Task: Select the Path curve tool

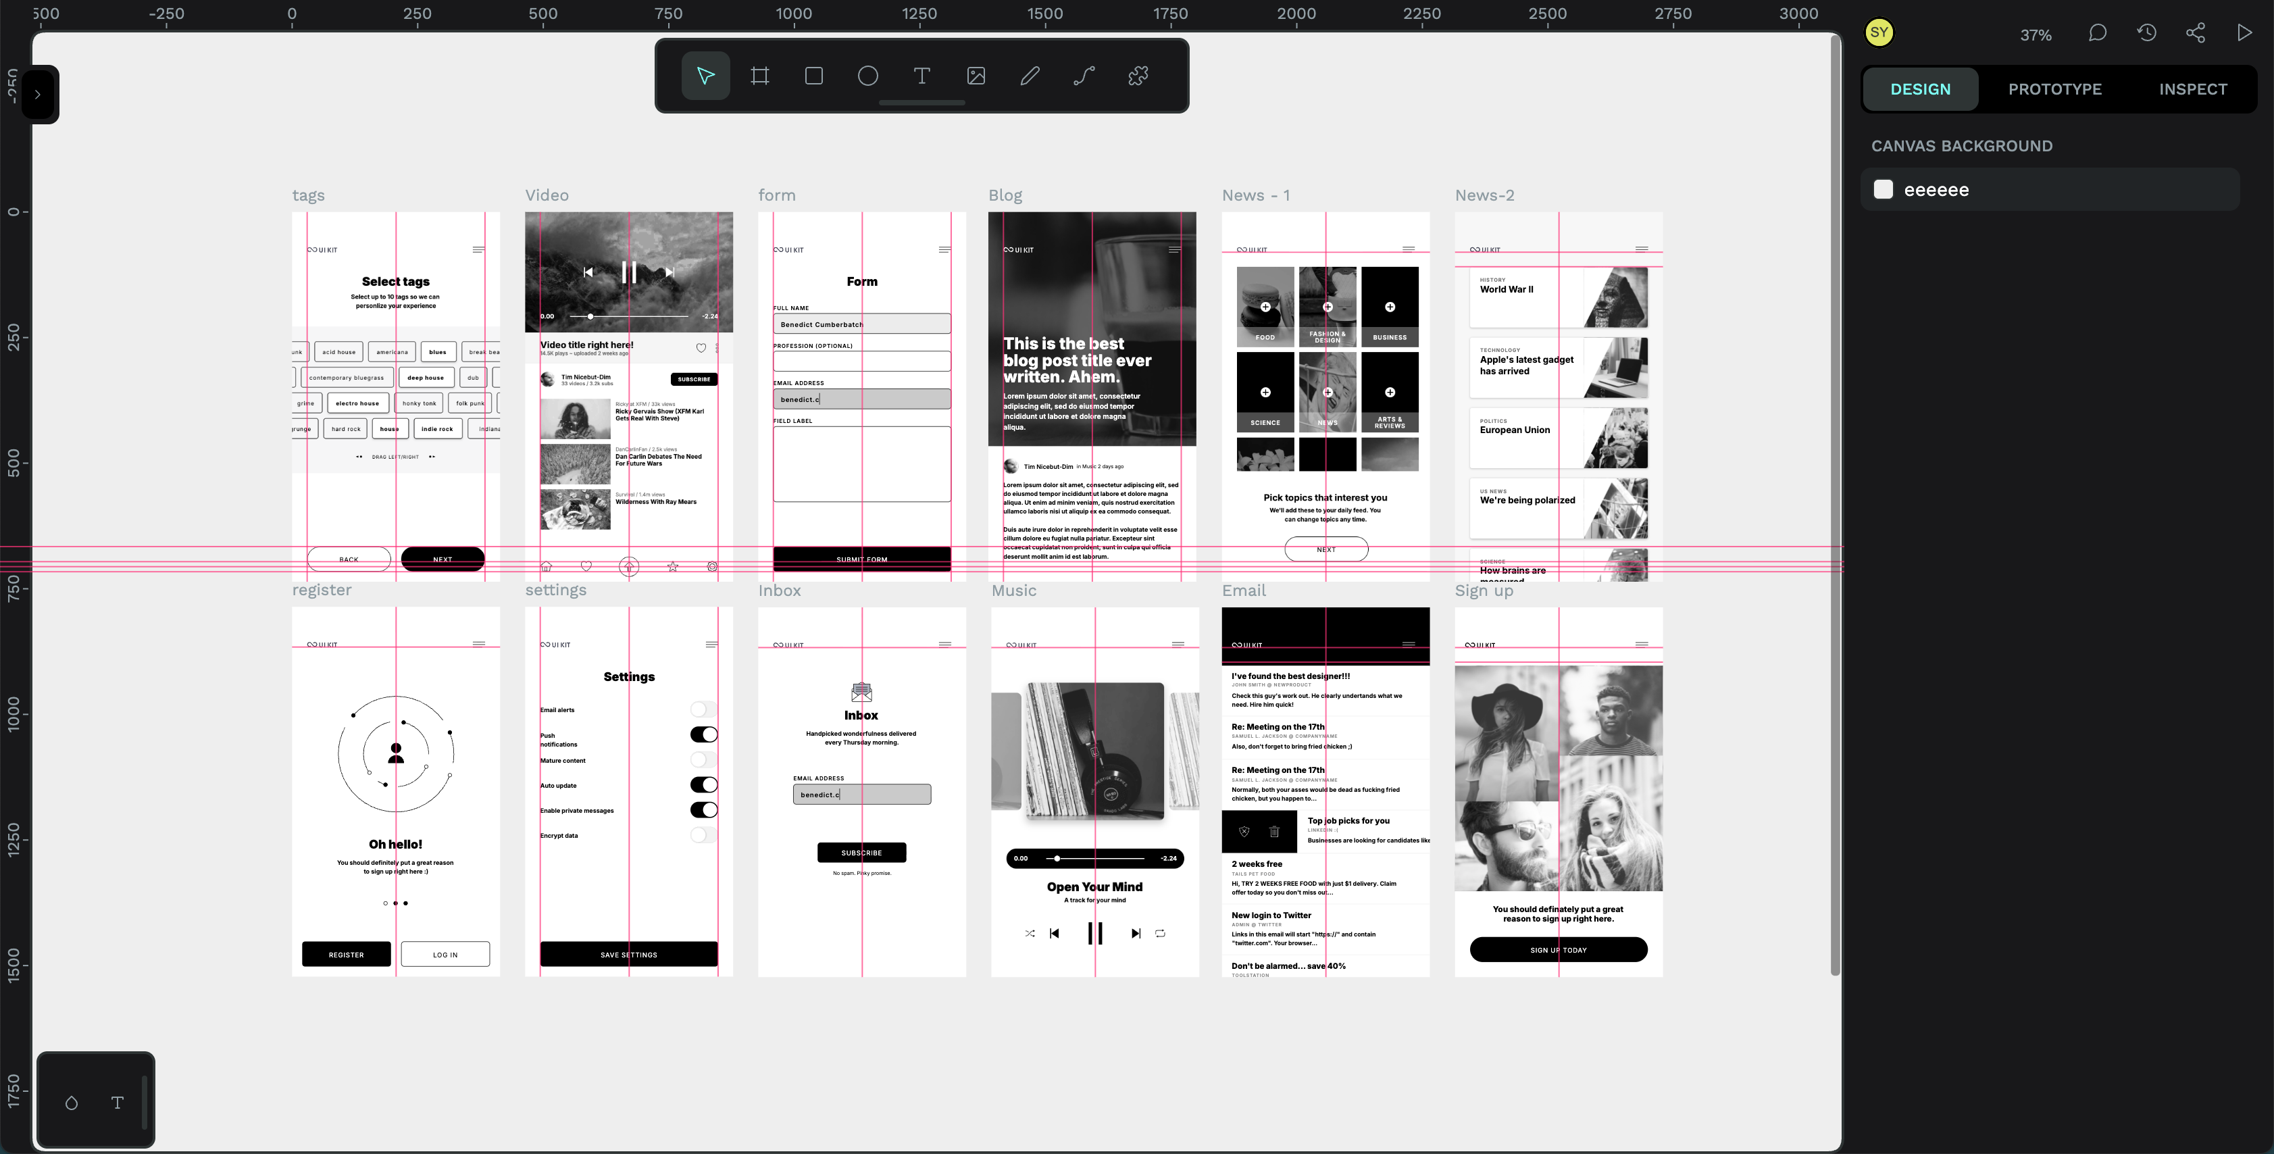Action: click(1084, 76)
